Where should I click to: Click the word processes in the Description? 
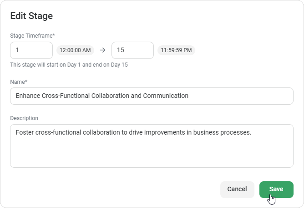pos(235,133)
